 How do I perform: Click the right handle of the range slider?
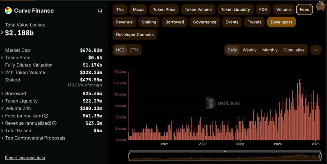[x=321, y=156]
